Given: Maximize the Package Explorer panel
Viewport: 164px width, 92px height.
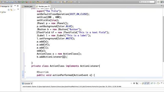Looking at the screenshot, I should click(18, 6).
